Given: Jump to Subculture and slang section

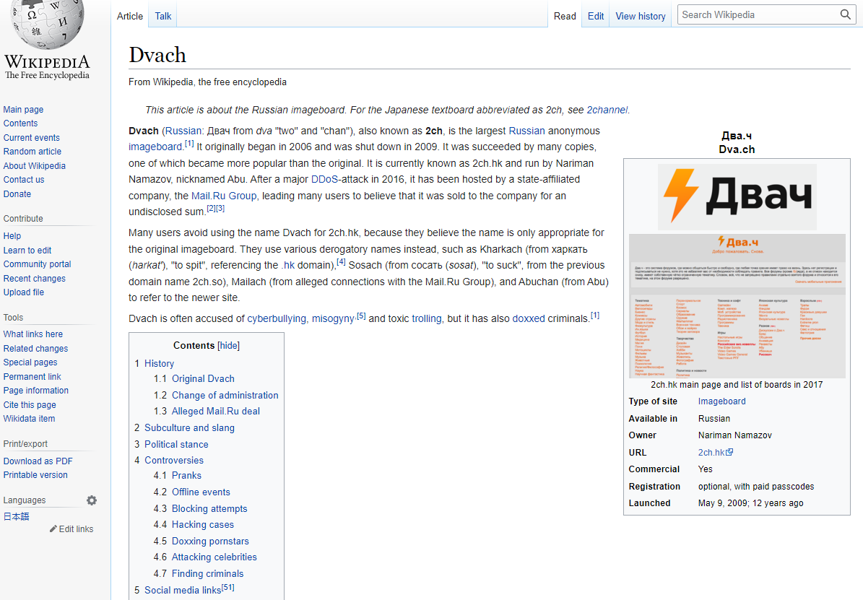Looking at the screenshot, I should [189, 427].
